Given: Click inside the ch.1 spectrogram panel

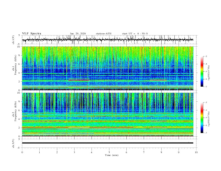Looking at the screenshot, I should (x=107, y=68).
